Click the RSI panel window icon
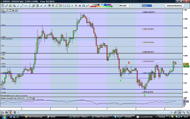The width and height of the screenshot is (190, 119). pos(30,98)
